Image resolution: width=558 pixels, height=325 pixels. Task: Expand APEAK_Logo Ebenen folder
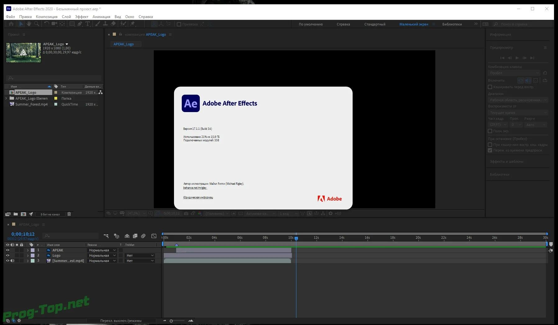coord(6,98)
